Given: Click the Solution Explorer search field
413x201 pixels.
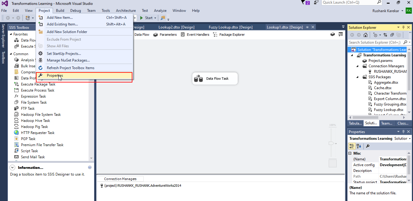Looking at the screenshot, I should (x=376, y=42).
